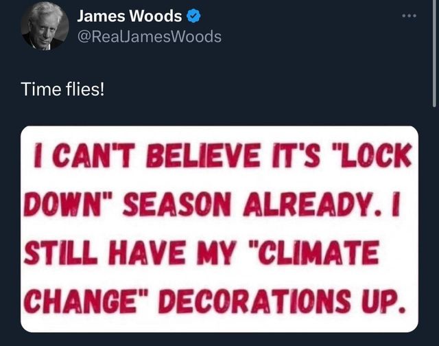
Task: Click the word "STILL" in the image
Action: pos(61,253)
